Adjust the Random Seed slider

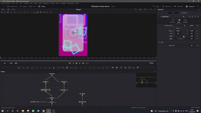(x=181, y=26)
